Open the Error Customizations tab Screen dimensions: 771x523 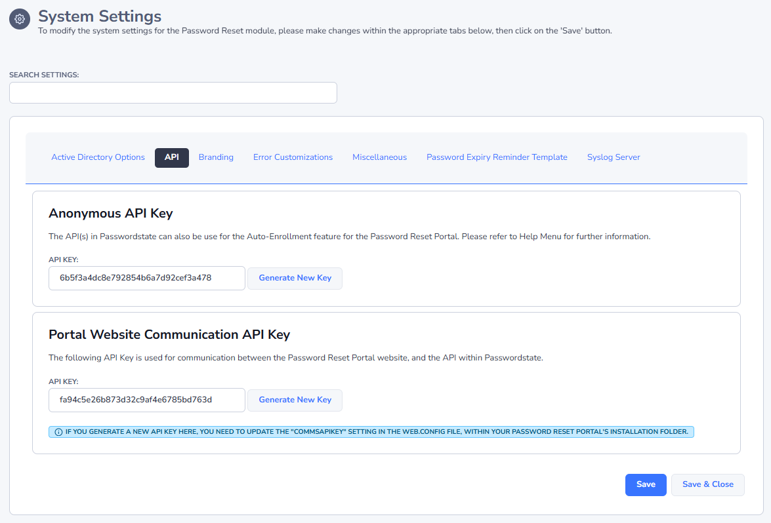[293, 157]
